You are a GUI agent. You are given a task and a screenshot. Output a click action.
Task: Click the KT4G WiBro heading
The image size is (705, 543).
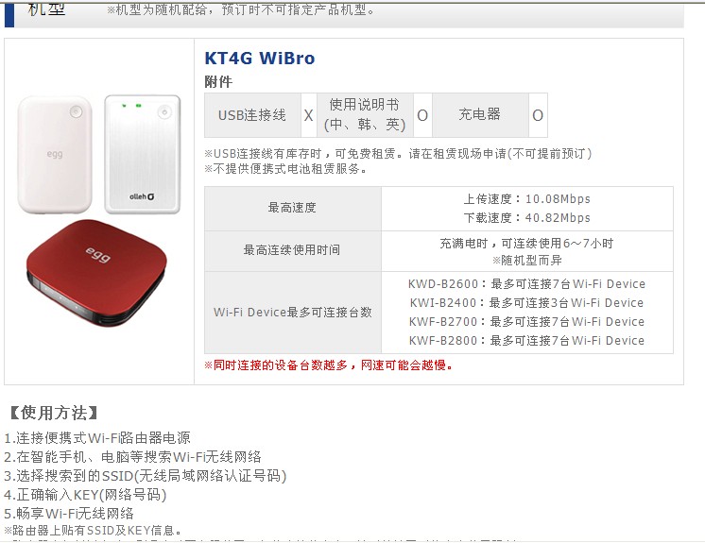[x=260, y=59]
